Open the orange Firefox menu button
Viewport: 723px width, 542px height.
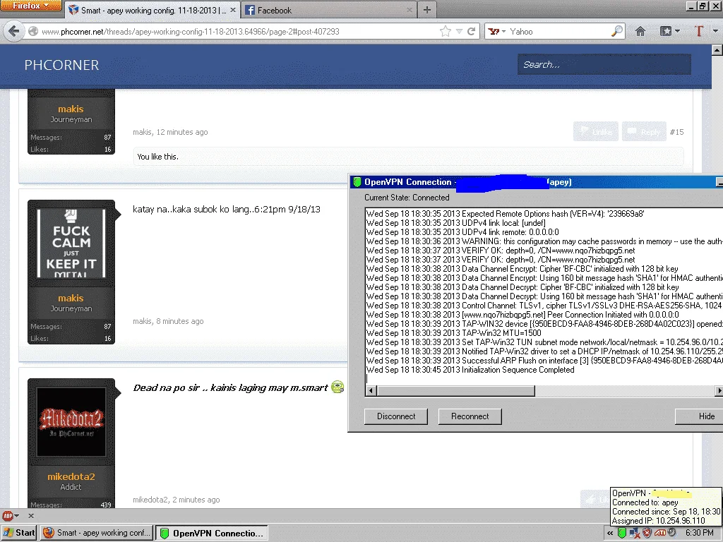[x=31, y=6]
